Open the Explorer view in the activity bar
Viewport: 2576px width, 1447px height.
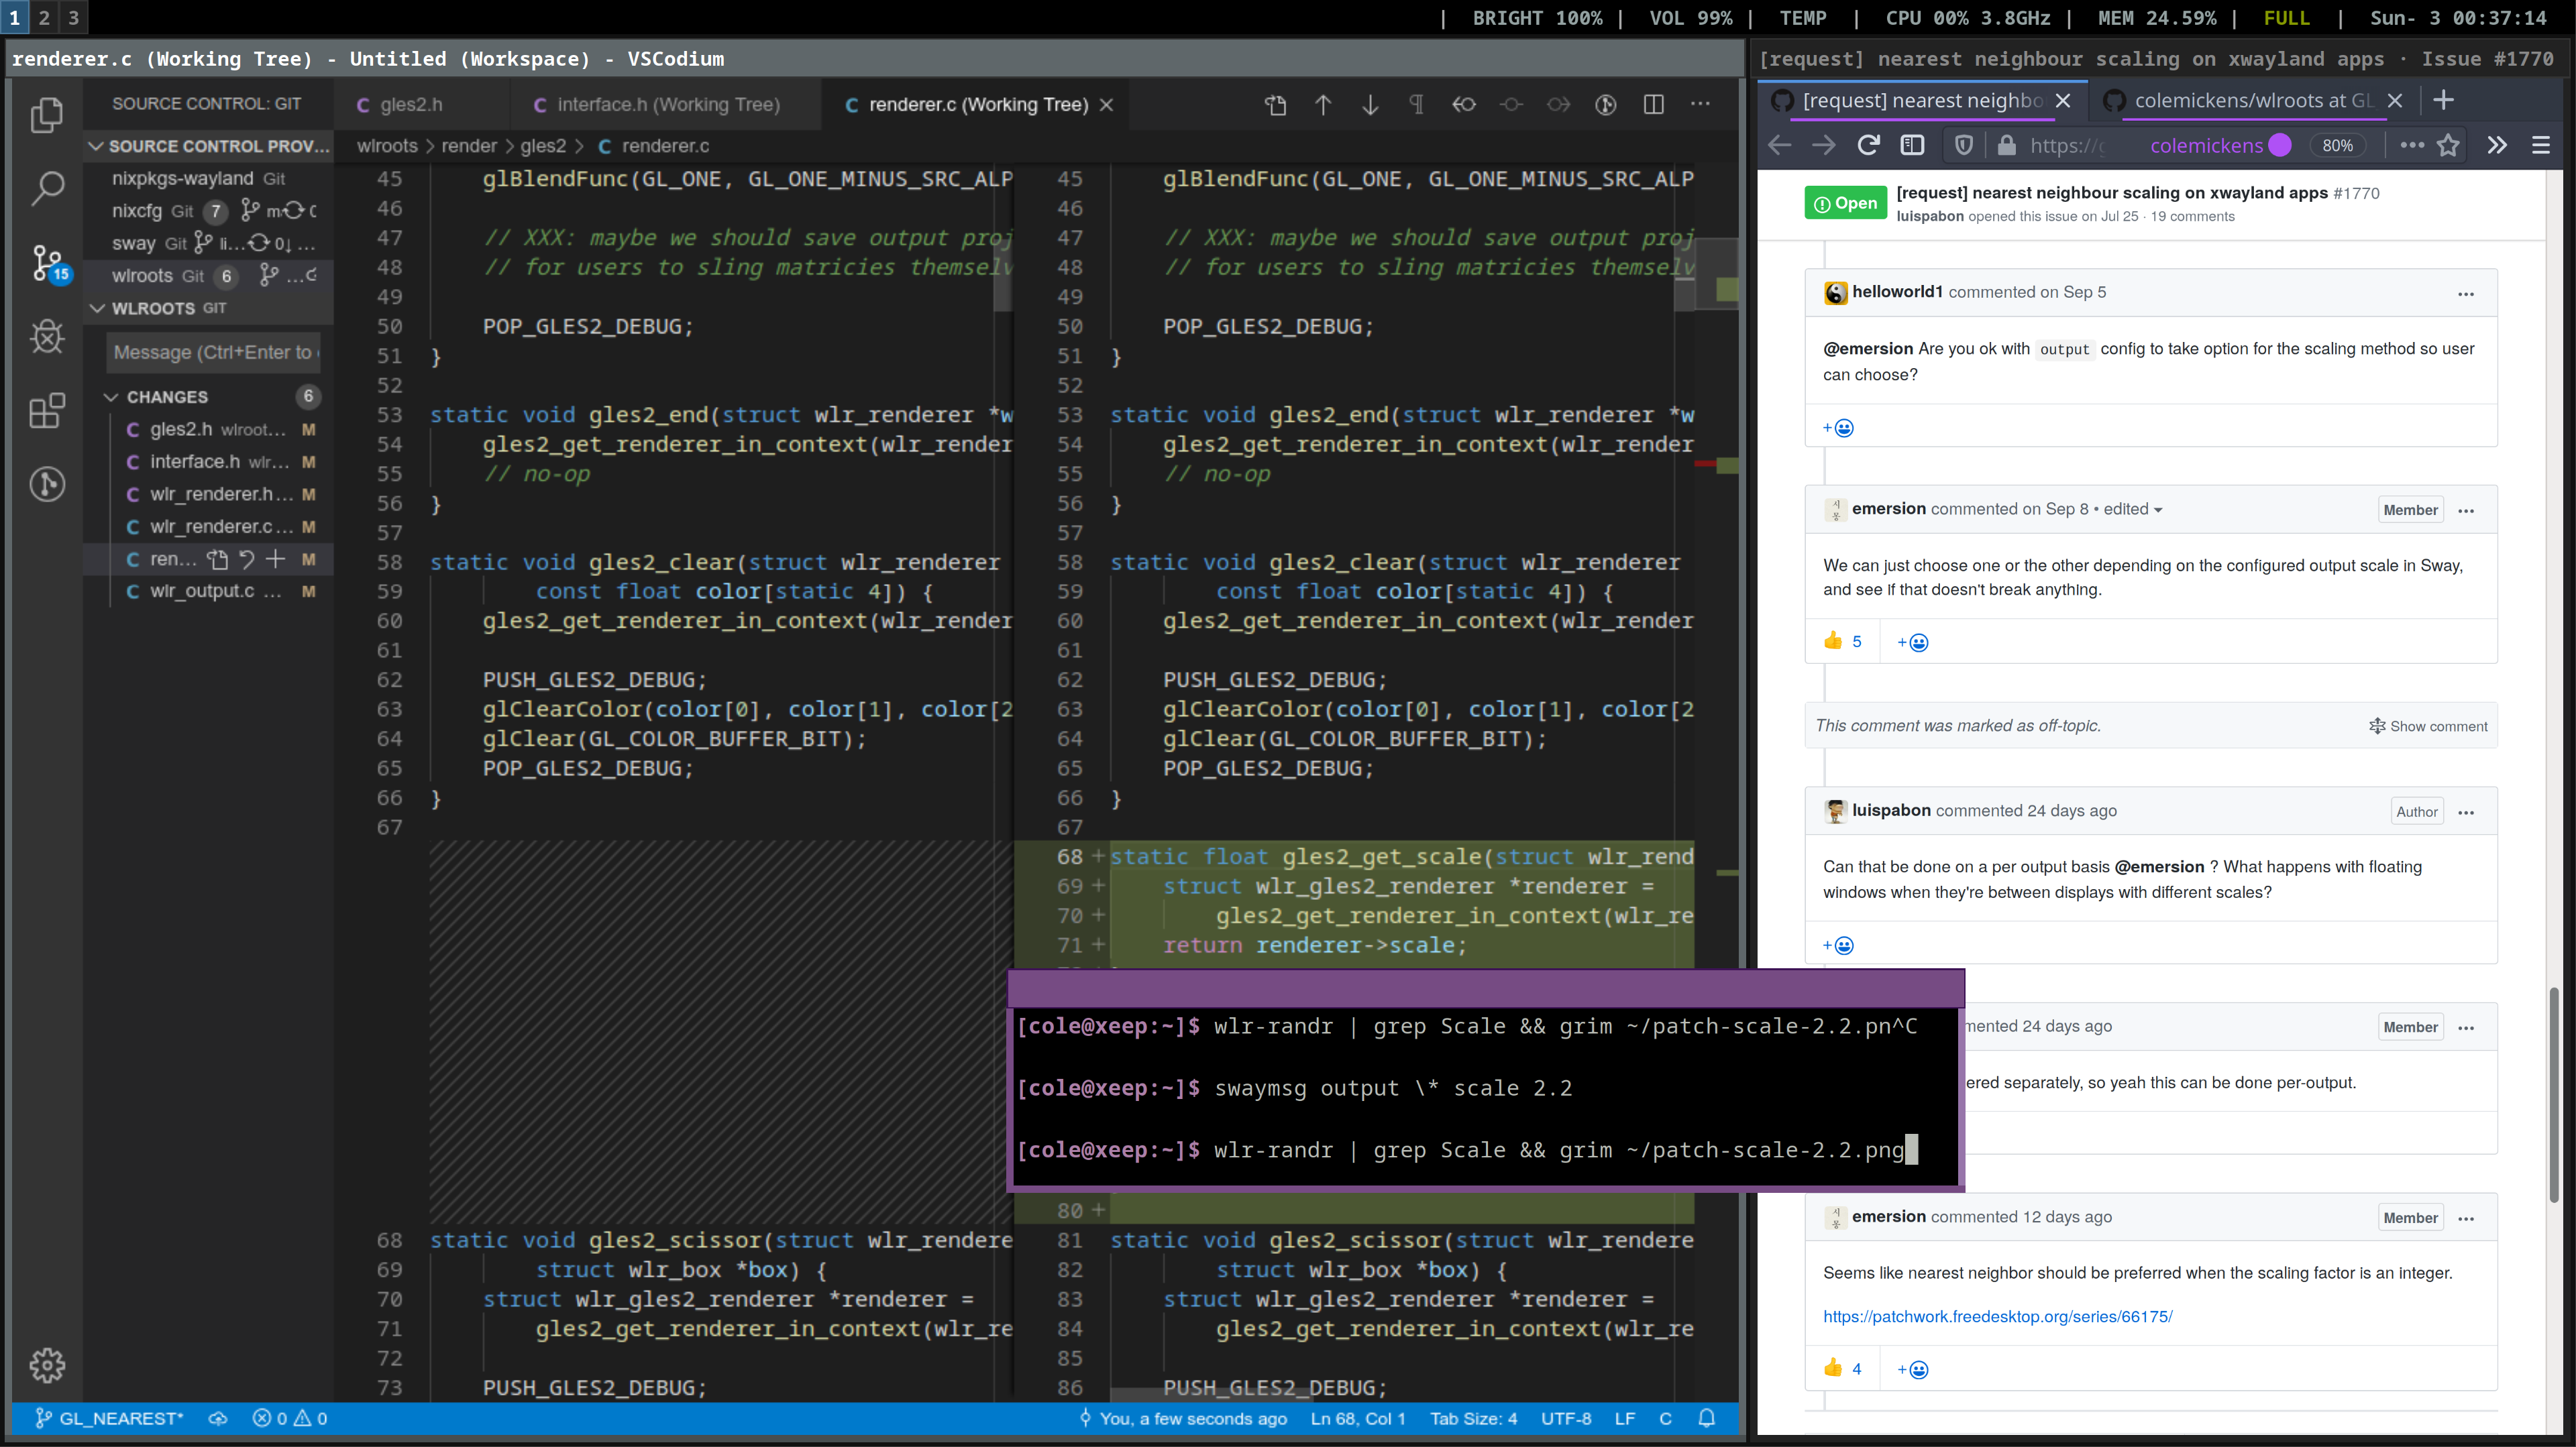click(x=47, y=115)
